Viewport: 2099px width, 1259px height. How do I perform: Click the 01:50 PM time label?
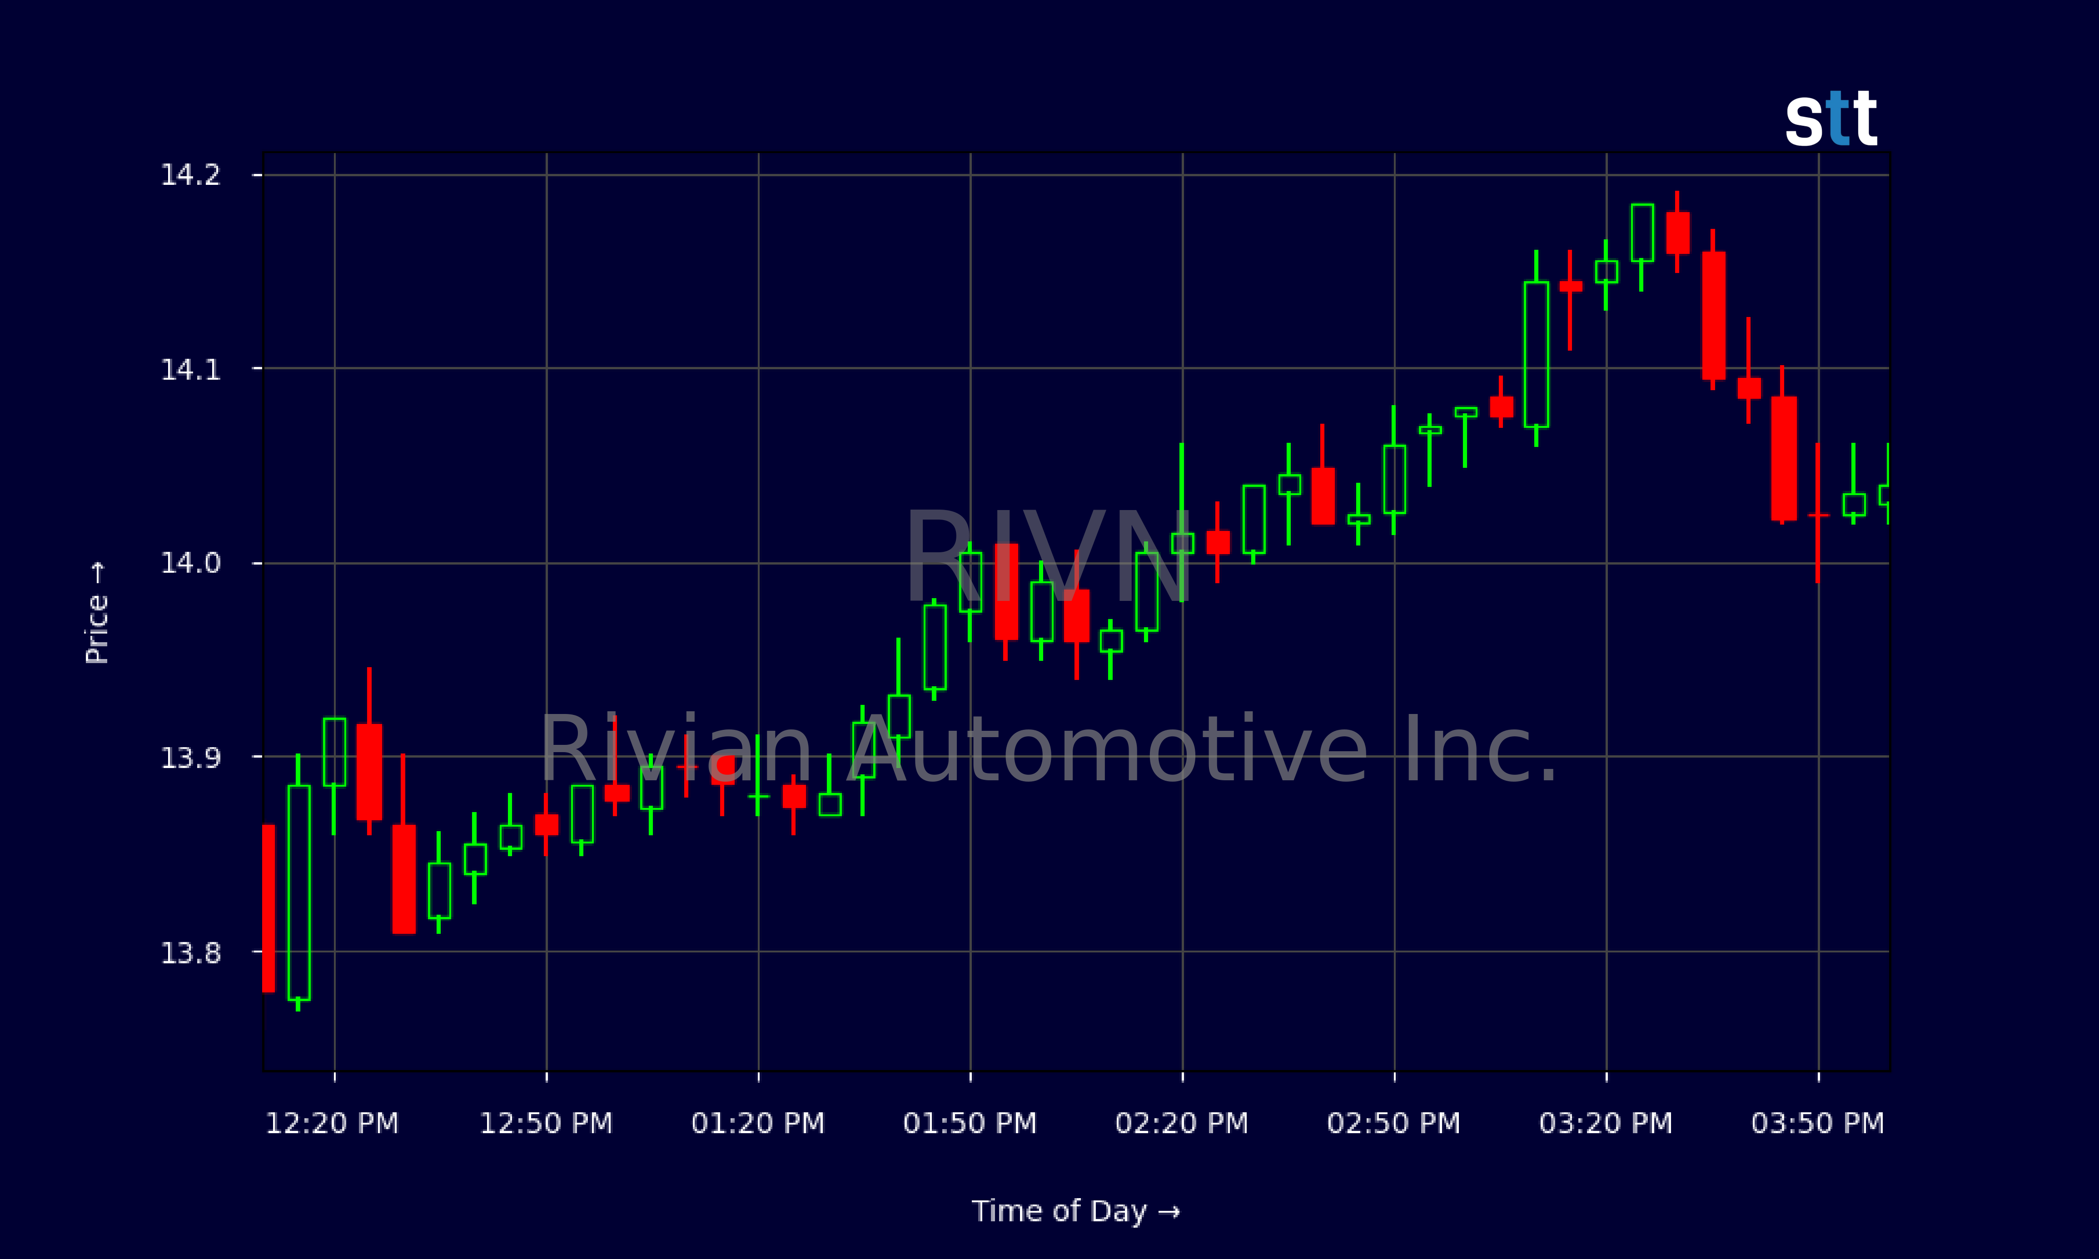tap(970, 1123)
